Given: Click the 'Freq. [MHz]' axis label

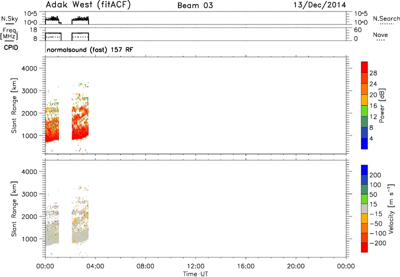Looking at the screenshot, I should [9, 33].
